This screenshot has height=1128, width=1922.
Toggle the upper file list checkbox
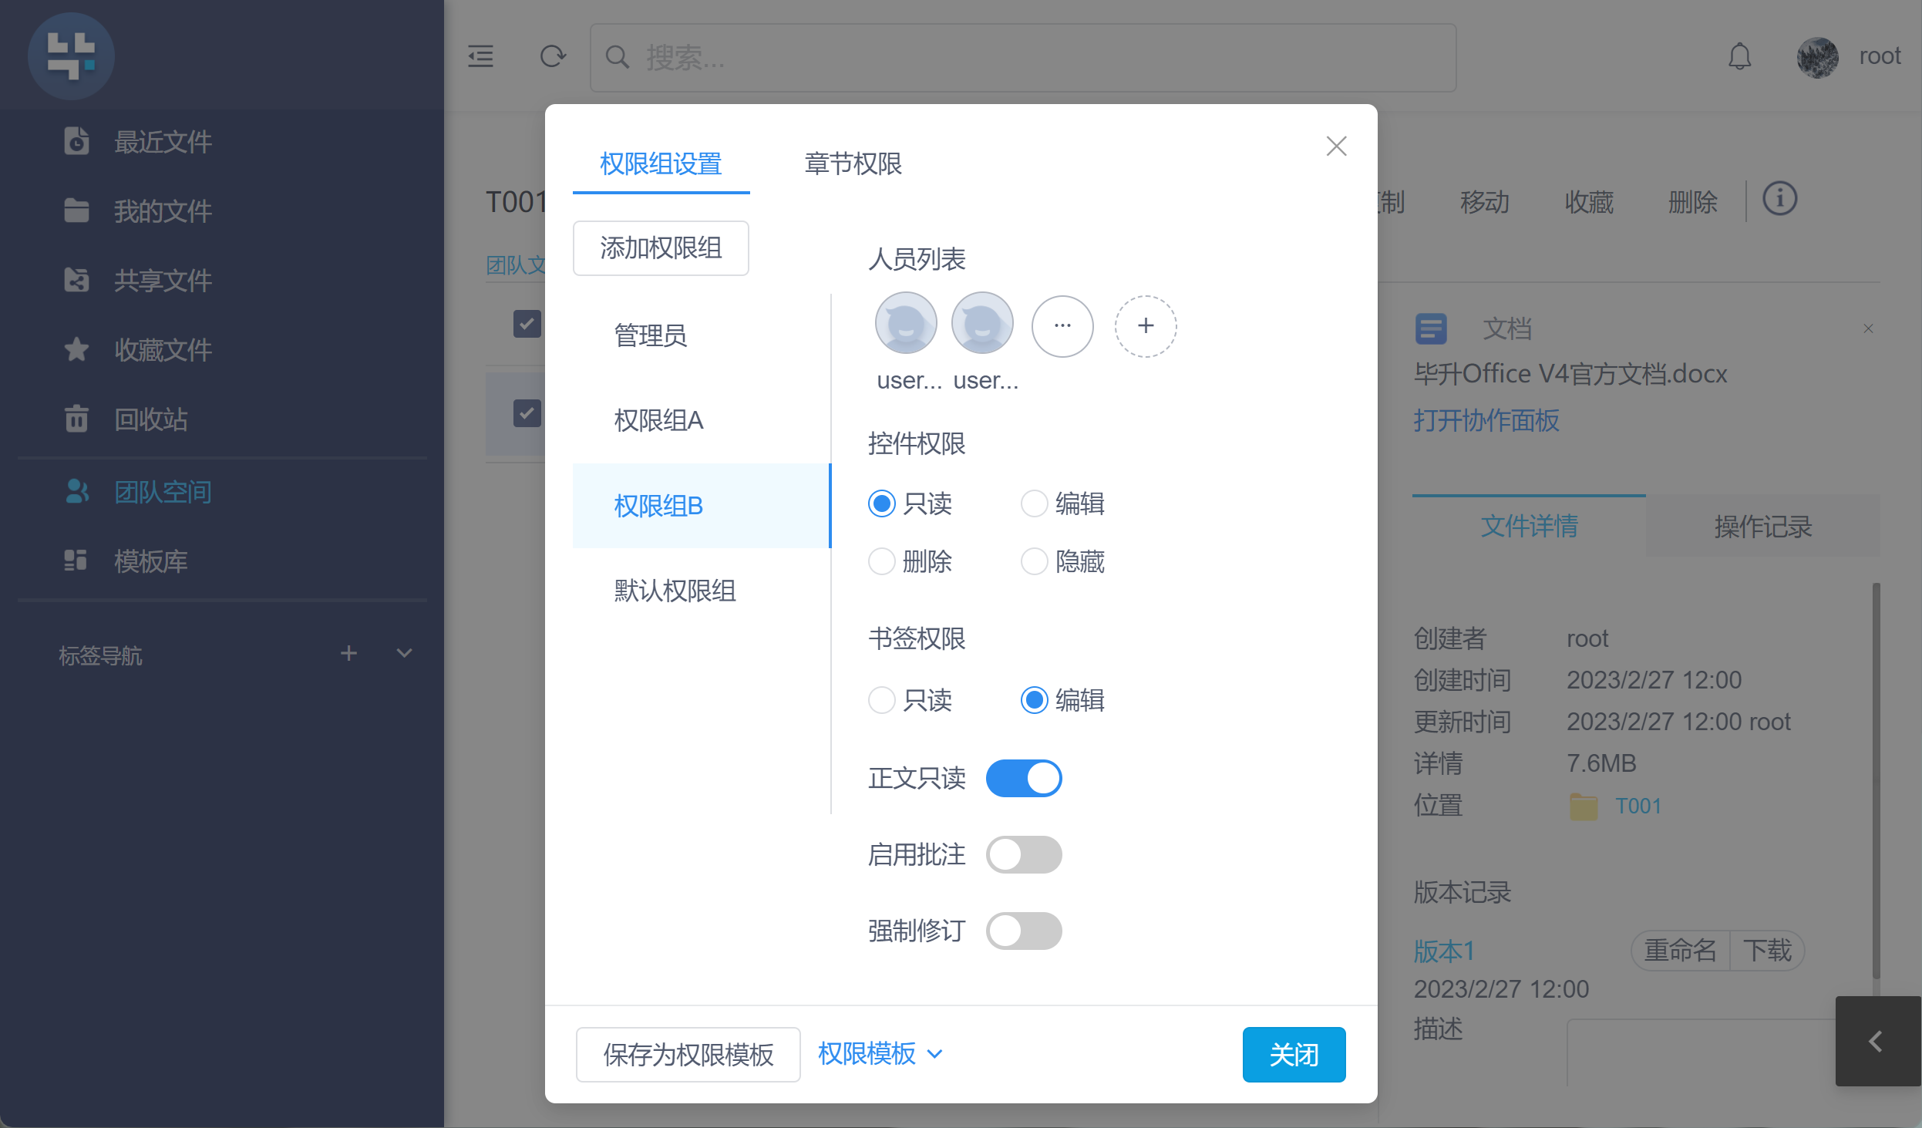(x=527, y=323)
